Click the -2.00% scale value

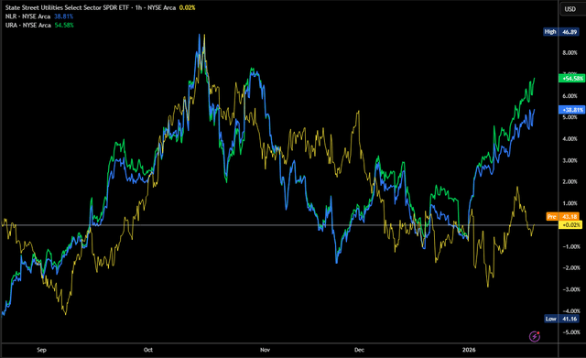click(x=570, y=268)
